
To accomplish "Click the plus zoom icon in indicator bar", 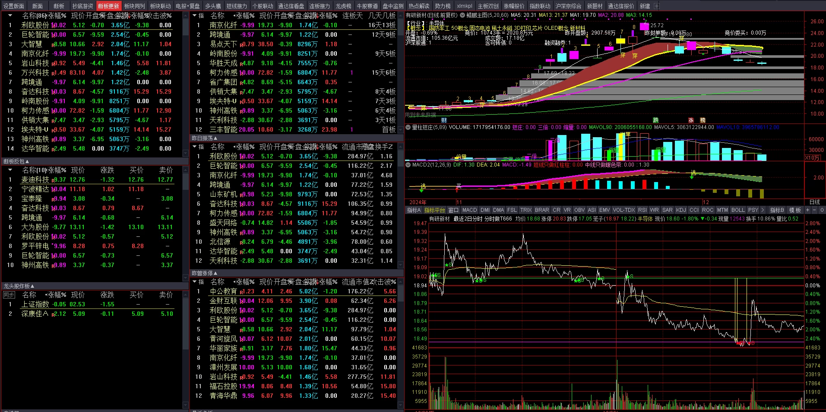I will pyautogui.click(x=807, y=210).
